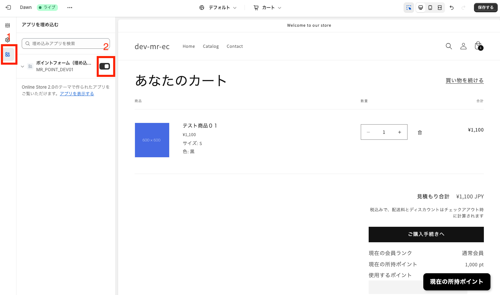Click the MR_POINT_DEV01 app name text
Viewport: 500px width, 295px height.
tap(55, 70)
